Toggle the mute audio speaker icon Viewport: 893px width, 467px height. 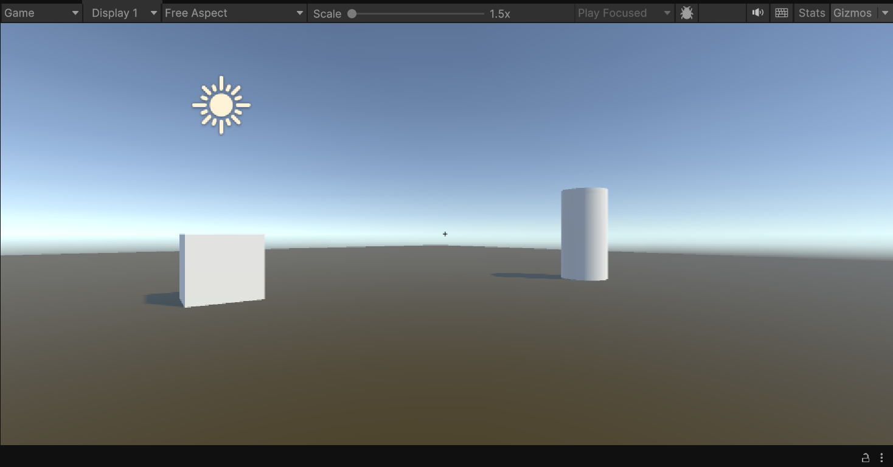click(x=758, y=13)
